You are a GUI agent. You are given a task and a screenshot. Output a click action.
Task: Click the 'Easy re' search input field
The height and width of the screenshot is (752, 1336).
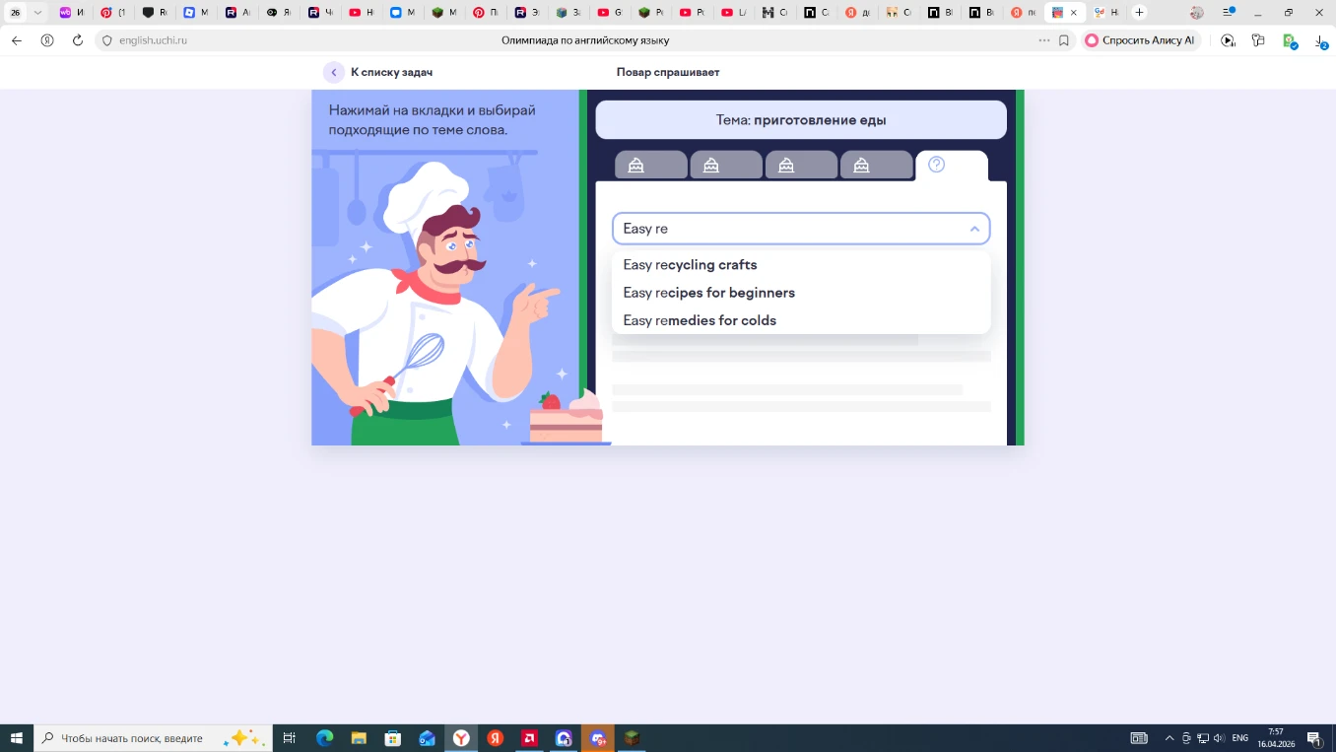pyautogui.click(x=788, y=229)
